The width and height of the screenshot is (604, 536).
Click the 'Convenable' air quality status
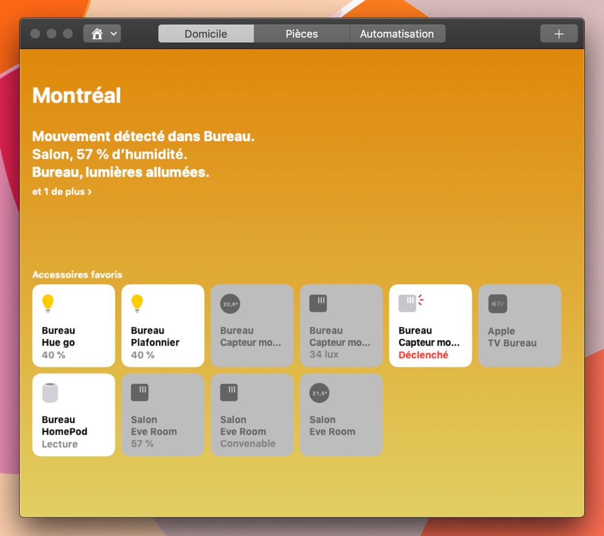click(248, 444)
